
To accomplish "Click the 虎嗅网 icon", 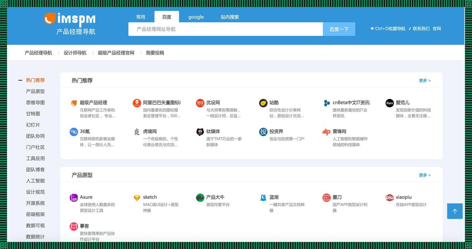I will click(x=137, y=132).
